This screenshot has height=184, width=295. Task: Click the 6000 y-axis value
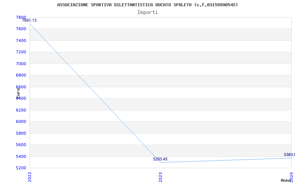tap(21, 122)
